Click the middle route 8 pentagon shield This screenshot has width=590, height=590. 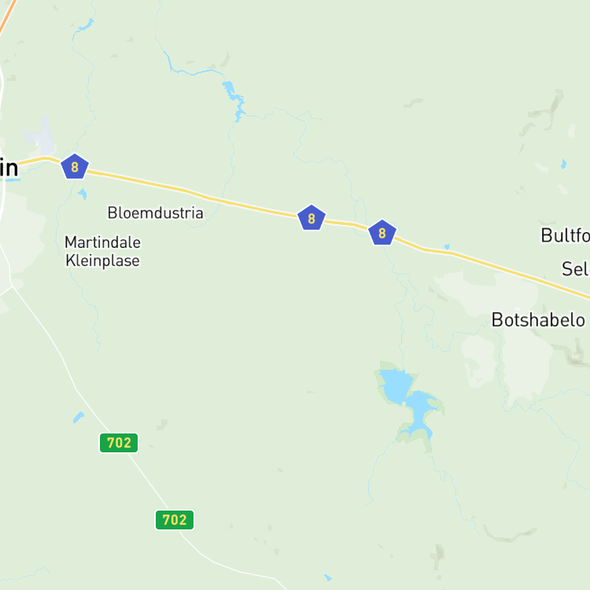pos(312,218)
